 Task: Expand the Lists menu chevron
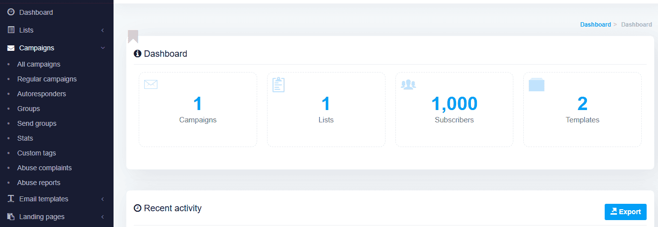(103, 30)
